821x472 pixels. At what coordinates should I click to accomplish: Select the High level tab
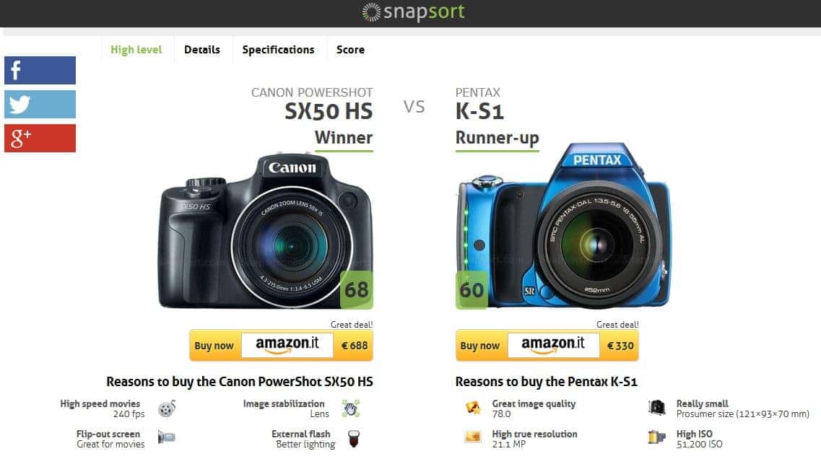136,50
